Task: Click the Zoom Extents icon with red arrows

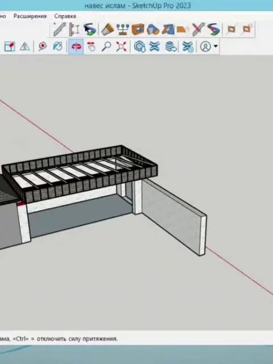Action: click(x=121, y=47)
